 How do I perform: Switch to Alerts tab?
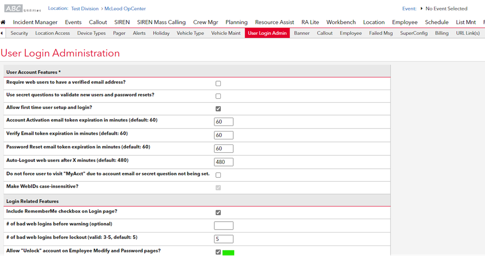tap(139, 33)
